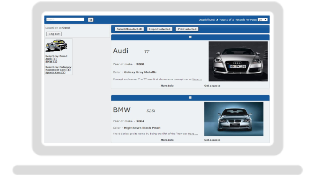Click the vintage car logo image
Viewport: 314px width, 175px height.
[x=56, y=46]
